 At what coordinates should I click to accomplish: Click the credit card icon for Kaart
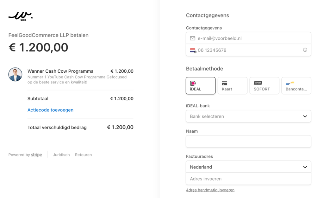(x=224, y=83)
